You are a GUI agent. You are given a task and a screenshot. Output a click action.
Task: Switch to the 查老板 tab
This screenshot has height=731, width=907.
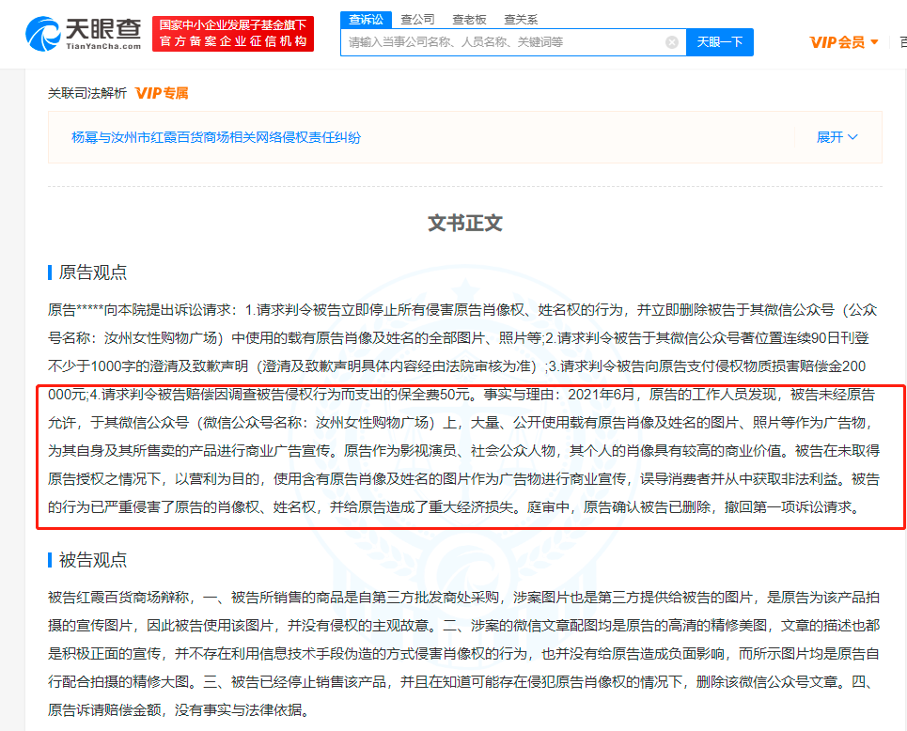pyautogui.click(x=469, y=20)
